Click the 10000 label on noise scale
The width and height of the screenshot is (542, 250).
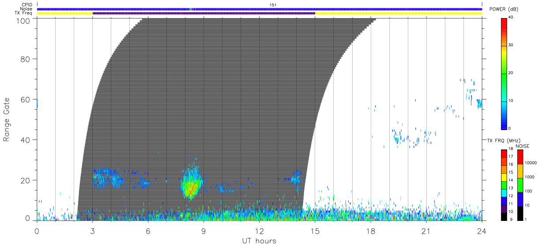point(531,163)
